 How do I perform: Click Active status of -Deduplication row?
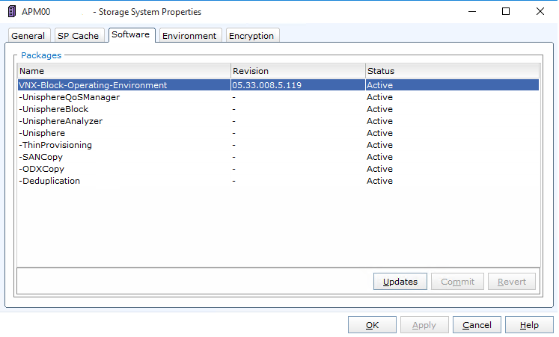point(379,181)
